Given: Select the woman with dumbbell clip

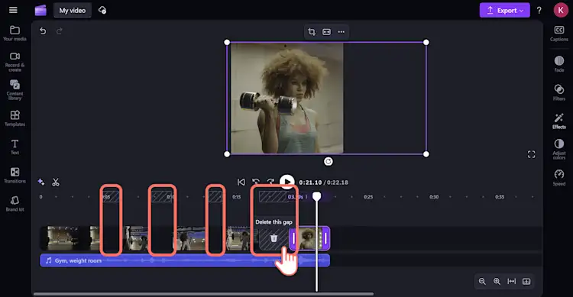Looking at the screenshot, I should 309,238.
